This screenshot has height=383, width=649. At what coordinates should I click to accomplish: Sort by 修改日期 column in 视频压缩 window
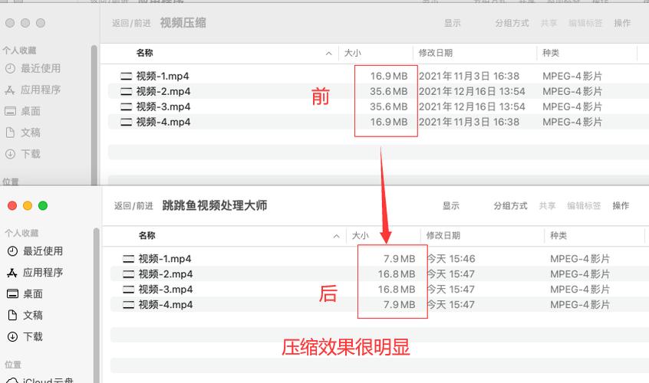tap(436, 53)
